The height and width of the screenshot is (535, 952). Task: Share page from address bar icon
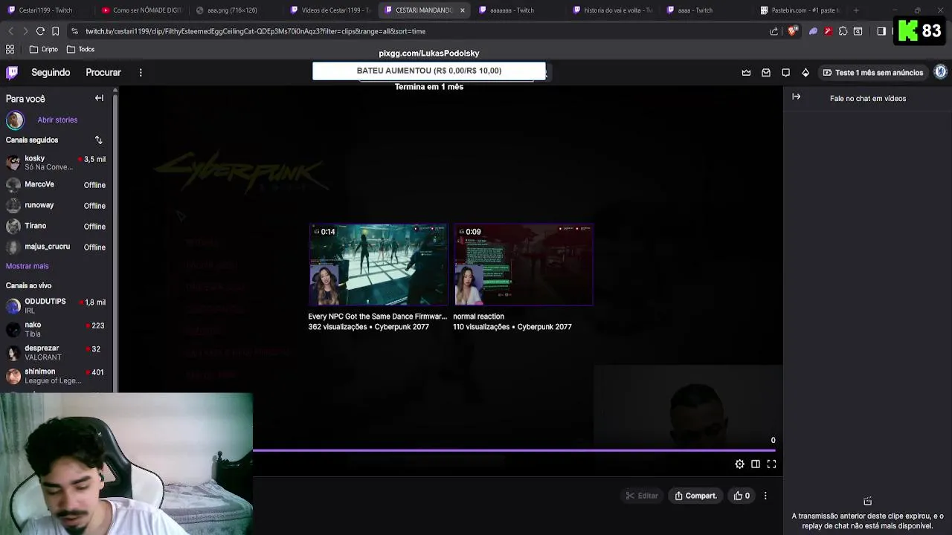tap(774, 31)
